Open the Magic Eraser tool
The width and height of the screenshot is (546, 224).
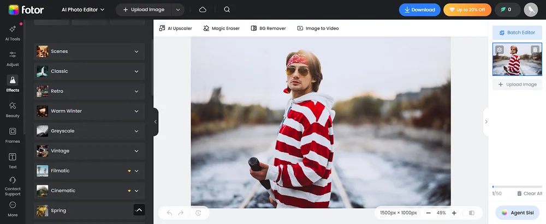[x=221, y=28]
